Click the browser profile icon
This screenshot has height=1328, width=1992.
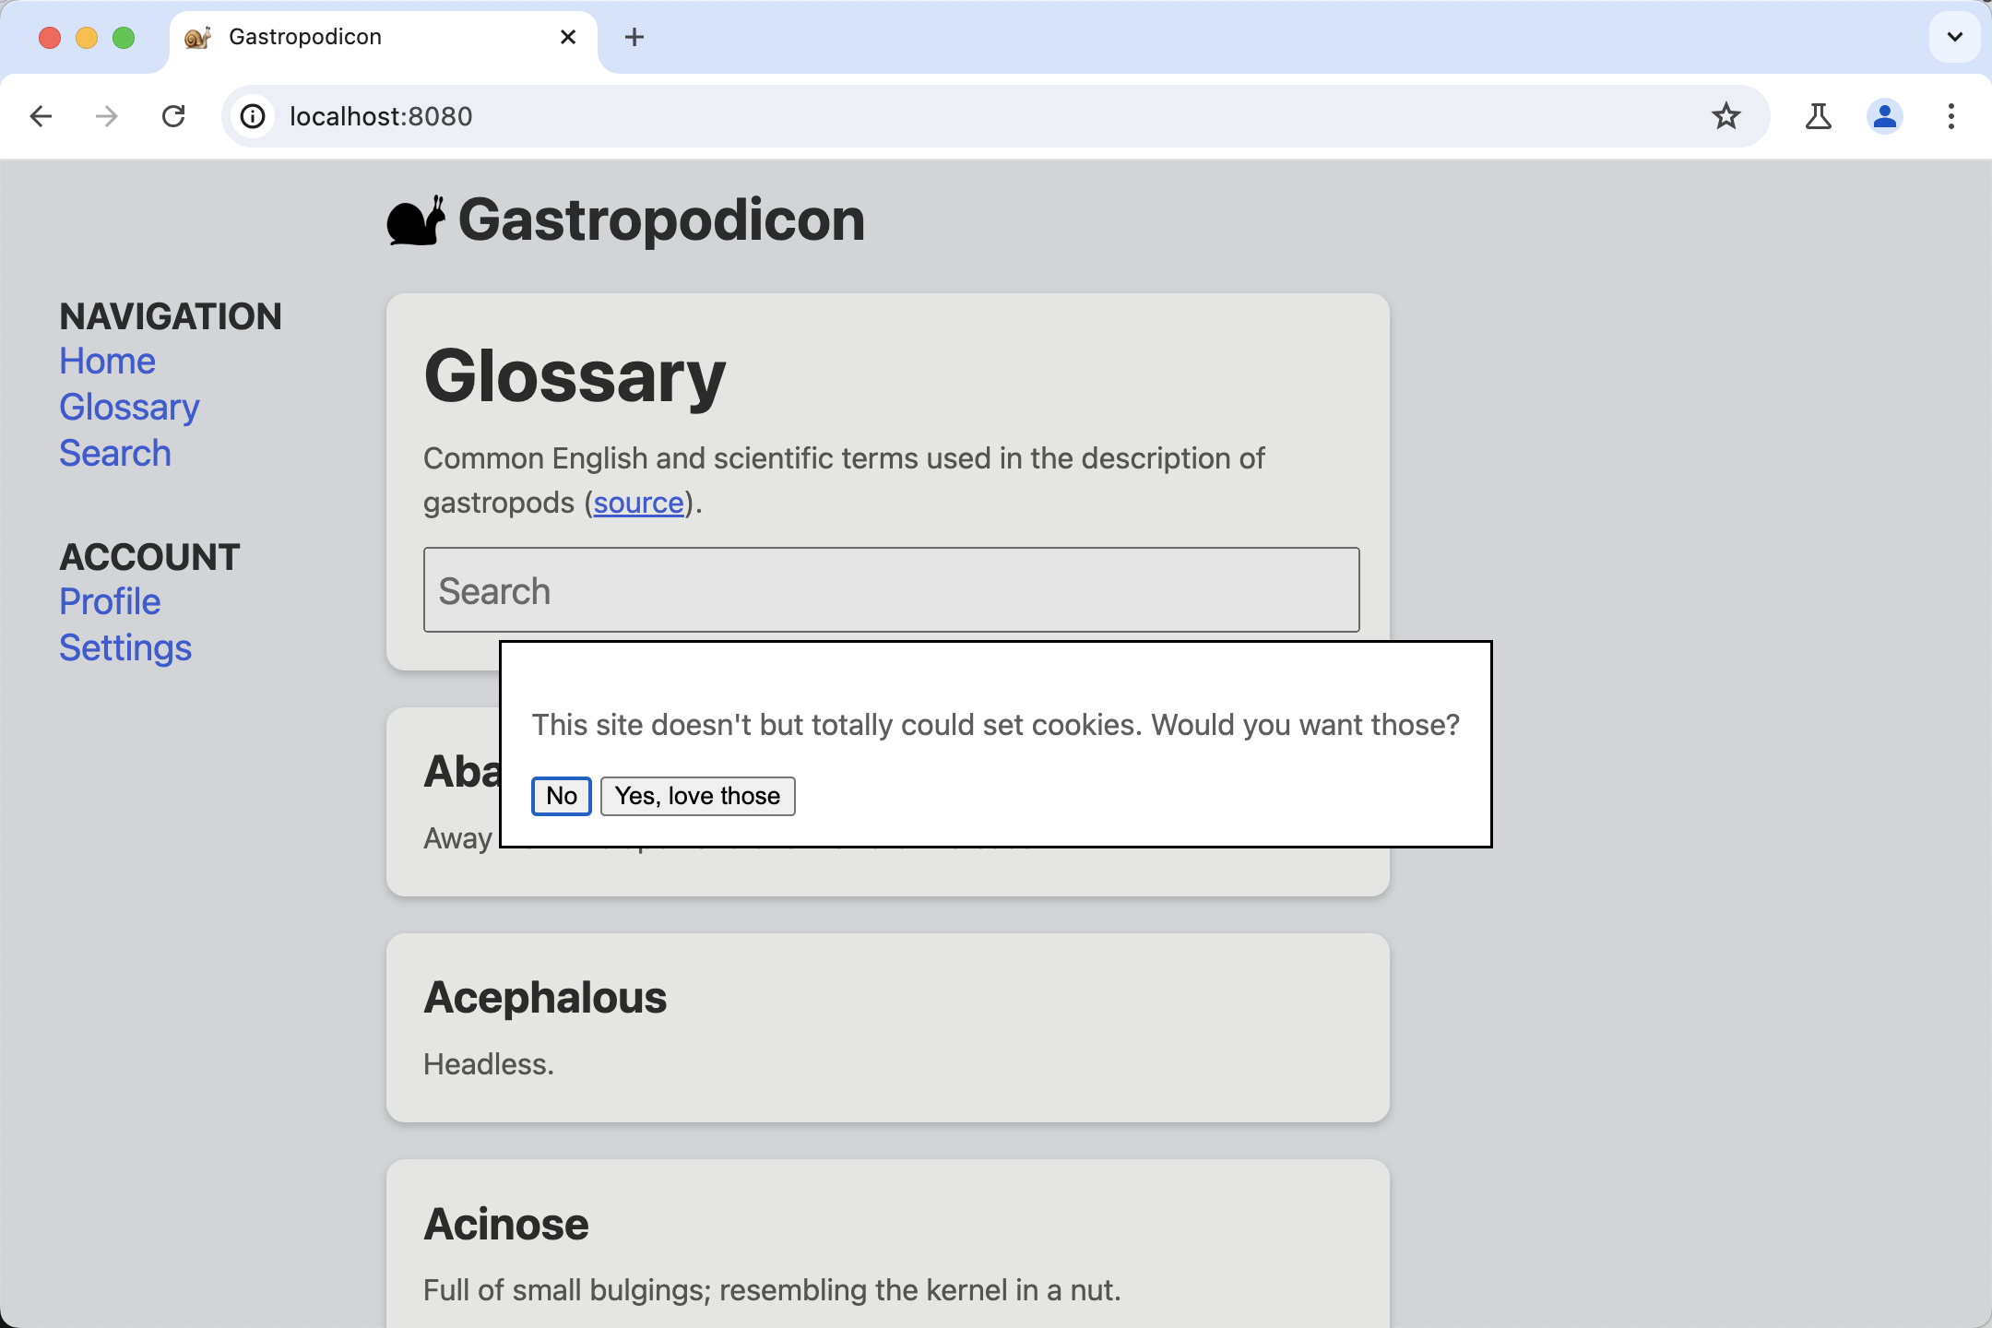(x=1885, y=117)
